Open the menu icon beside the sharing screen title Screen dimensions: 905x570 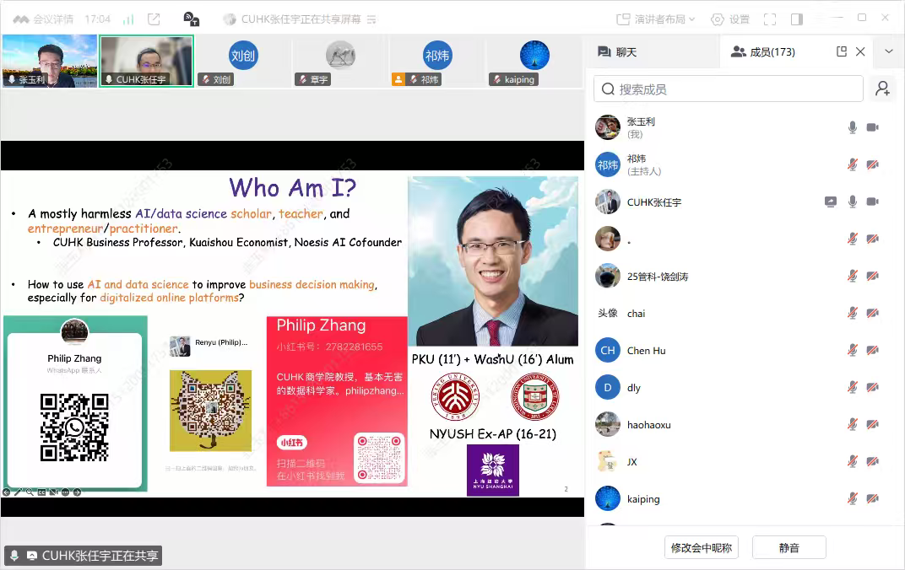(x=372, y=19)
